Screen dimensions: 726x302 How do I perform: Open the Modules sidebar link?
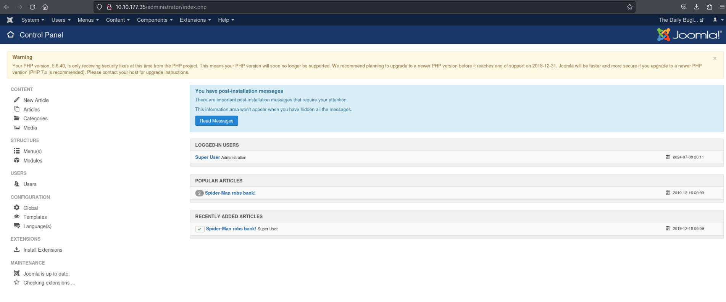(x=33, y=161)
